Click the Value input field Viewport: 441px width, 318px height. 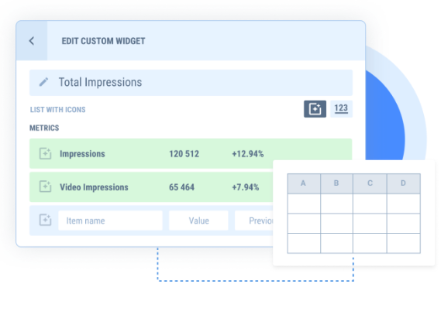point(198,221)
